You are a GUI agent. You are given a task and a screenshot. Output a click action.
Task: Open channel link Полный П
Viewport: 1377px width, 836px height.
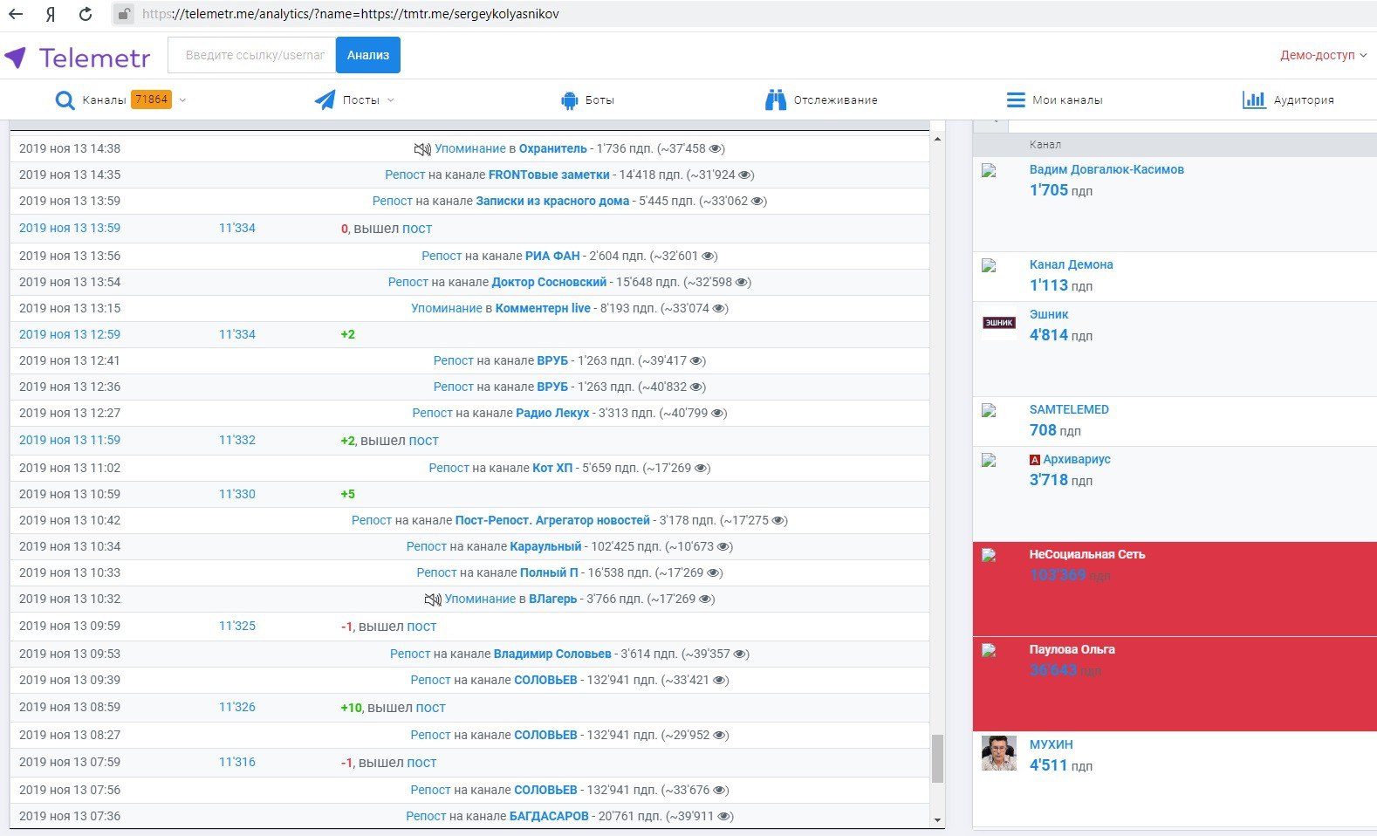click(549, 573)
